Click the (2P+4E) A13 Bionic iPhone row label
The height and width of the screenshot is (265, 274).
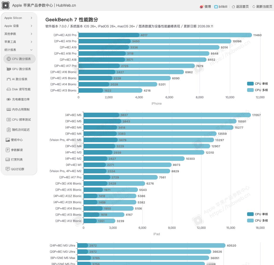pos(64,91)
